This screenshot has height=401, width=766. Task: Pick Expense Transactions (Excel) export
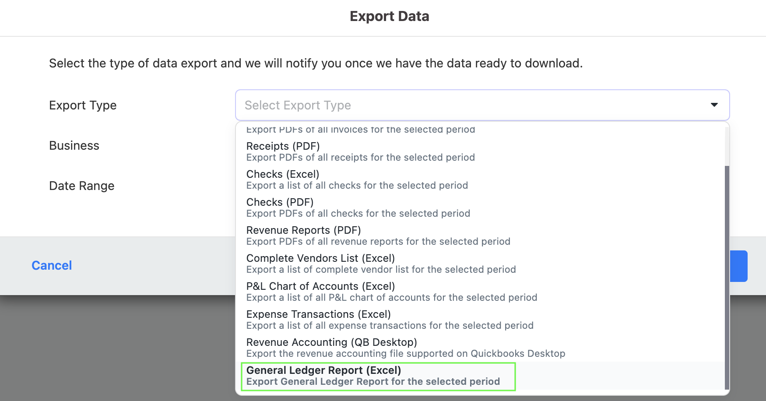[x=390, y=319]
